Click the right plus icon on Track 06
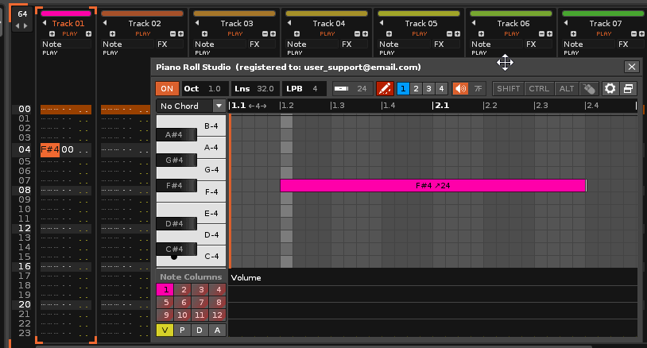 pos(549,34)
